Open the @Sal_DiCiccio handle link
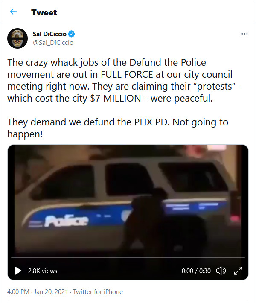This screenshot has width=256, height=303. (x=53, y=43)
